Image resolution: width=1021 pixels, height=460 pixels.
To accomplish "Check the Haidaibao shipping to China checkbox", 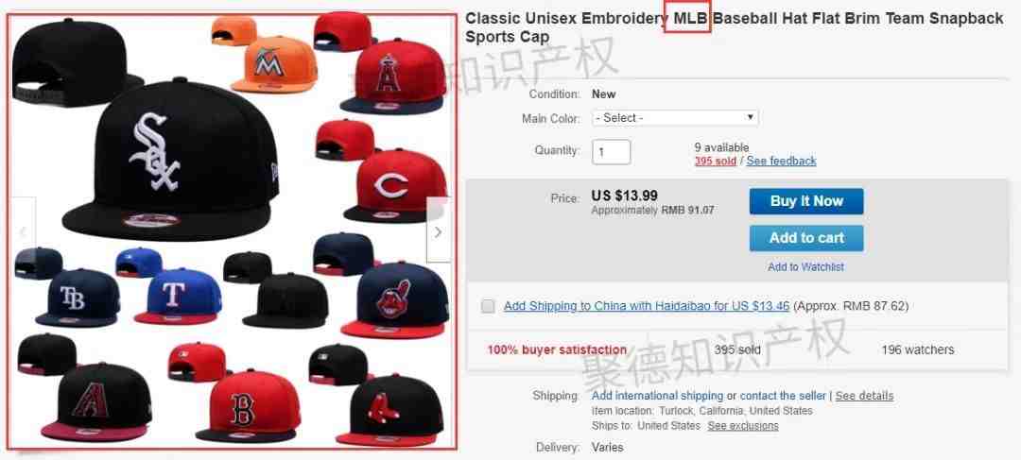I will click(x=488, y=306).
